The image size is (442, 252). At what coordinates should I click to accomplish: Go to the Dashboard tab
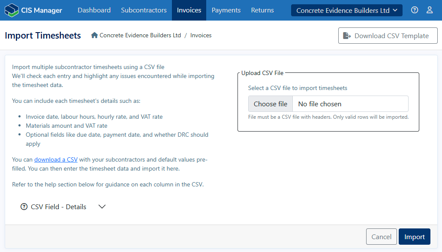[94, 10]
